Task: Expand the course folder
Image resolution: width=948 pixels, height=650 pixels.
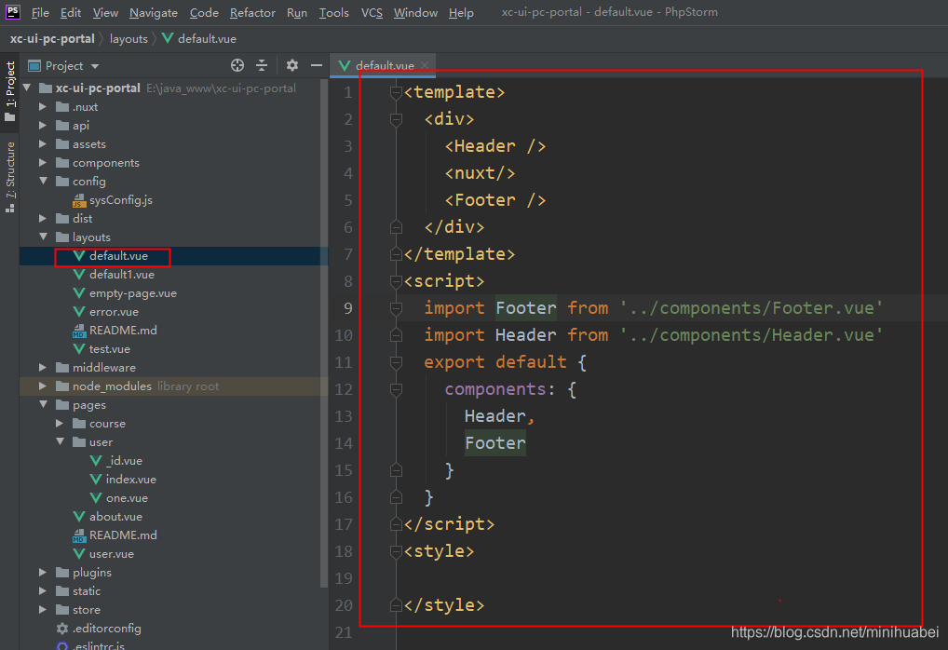Action: (x=60, y=424)
